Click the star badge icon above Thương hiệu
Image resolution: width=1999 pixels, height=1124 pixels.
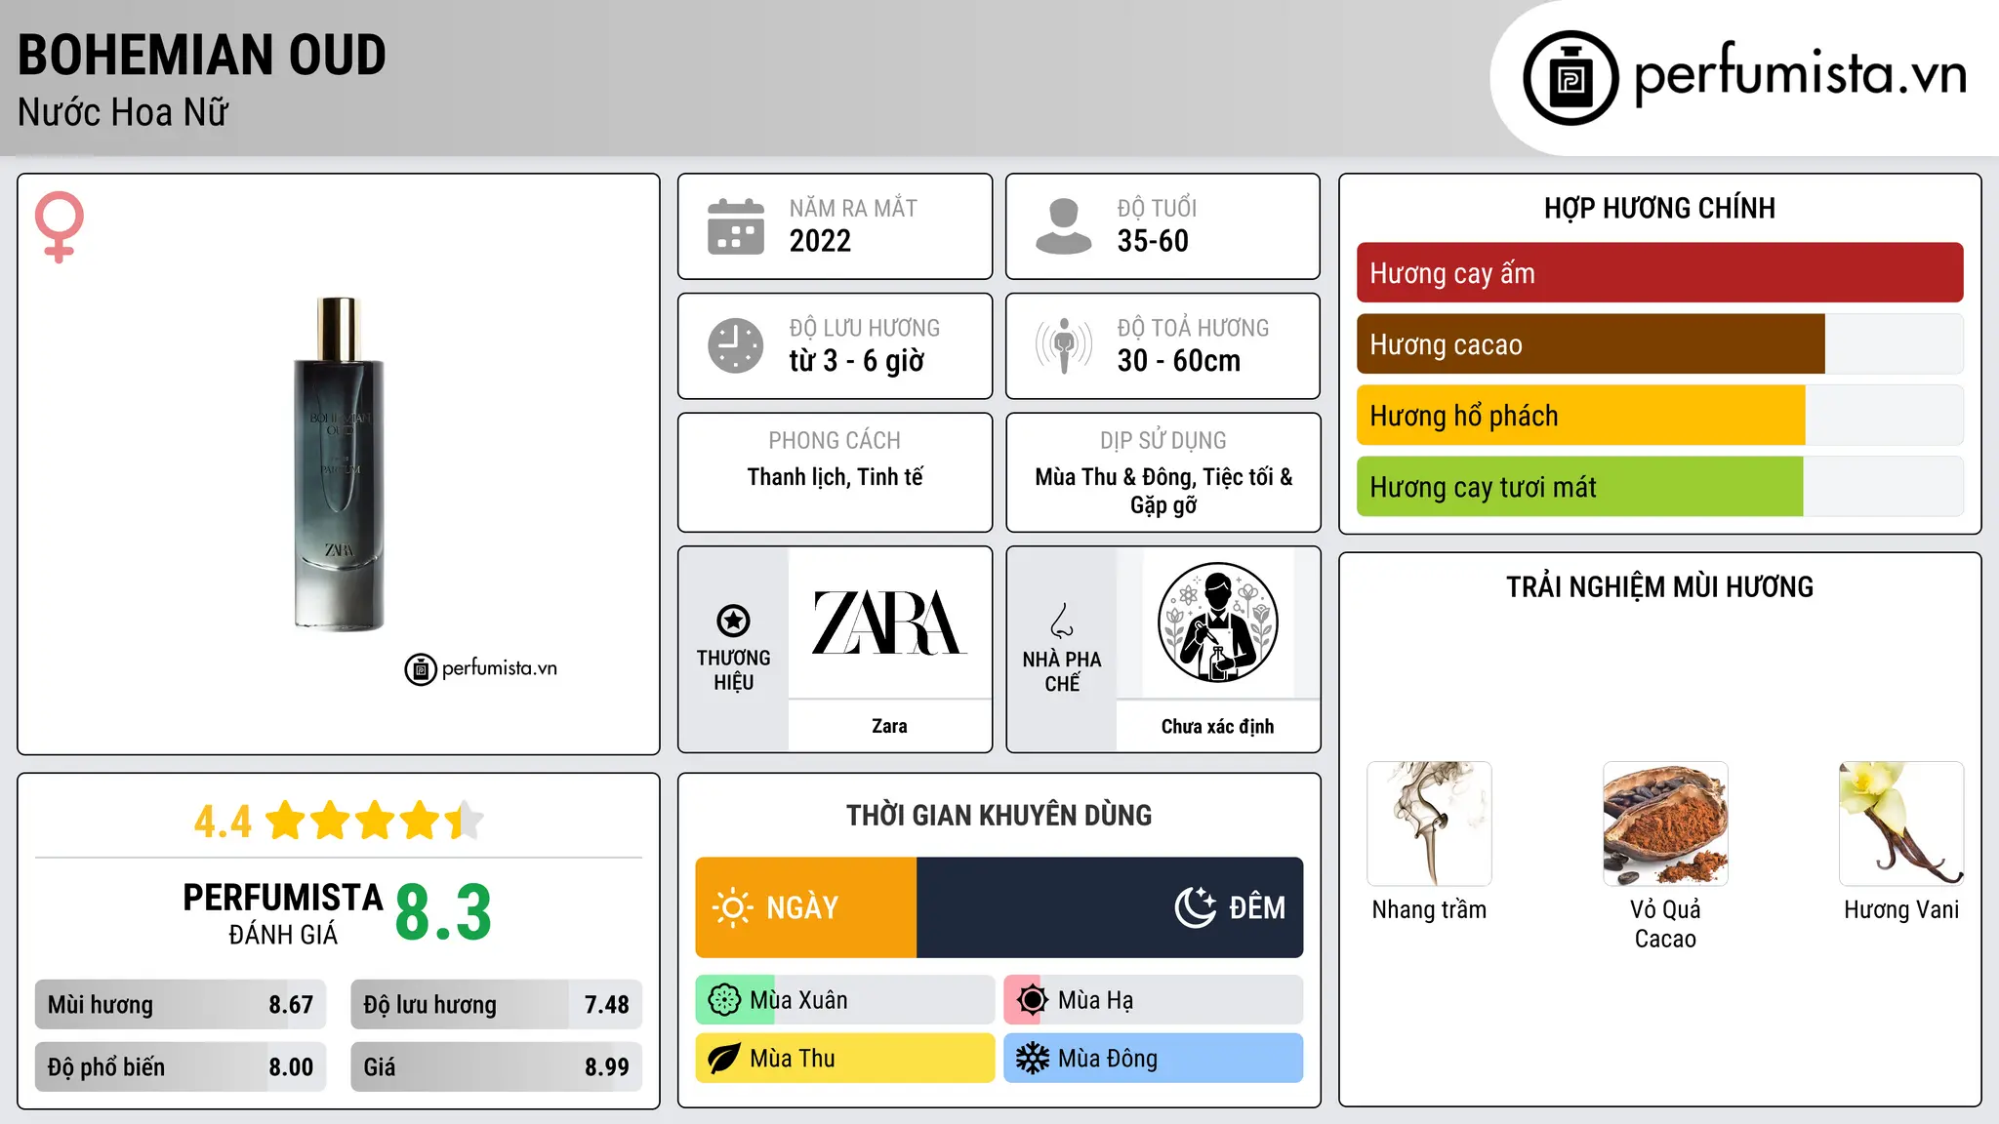tap(733, 621)
